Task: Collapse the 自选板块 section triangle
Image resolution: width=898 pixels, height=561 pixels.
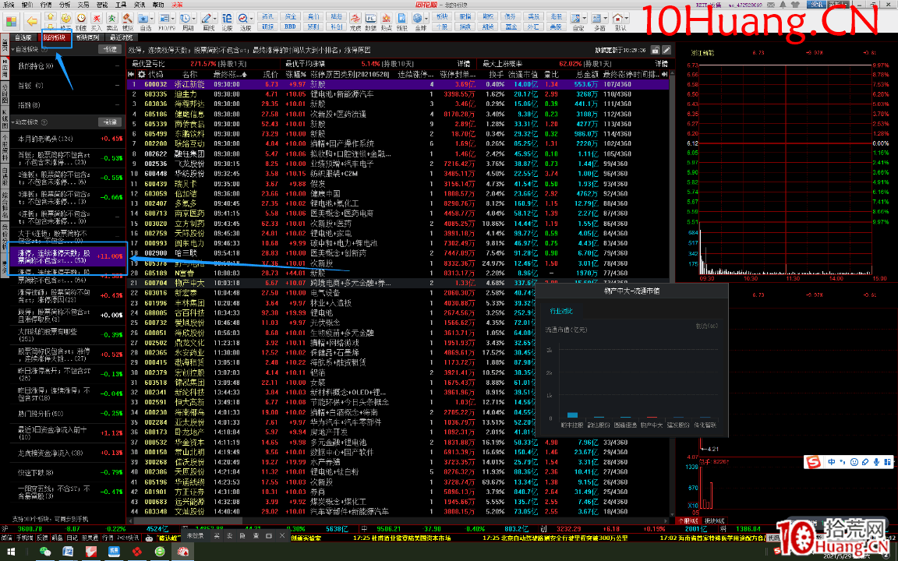Action: (x=13, y=49)
